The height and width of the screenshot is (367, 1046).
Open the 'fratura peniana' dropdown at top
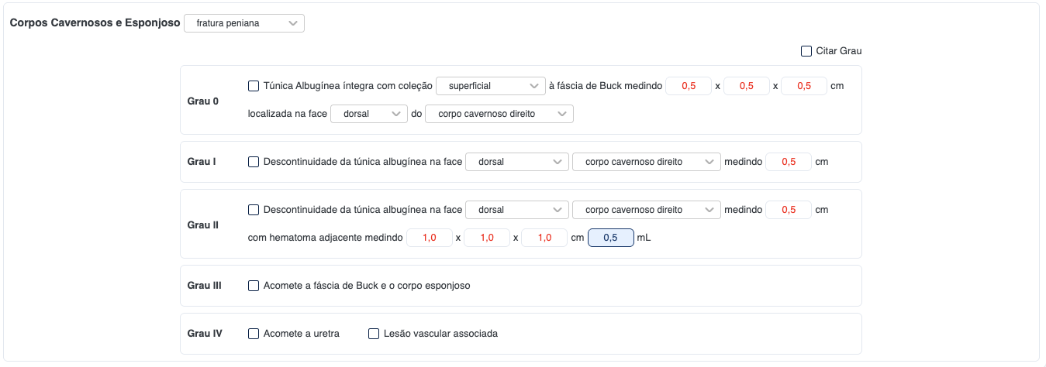[243, 23]
